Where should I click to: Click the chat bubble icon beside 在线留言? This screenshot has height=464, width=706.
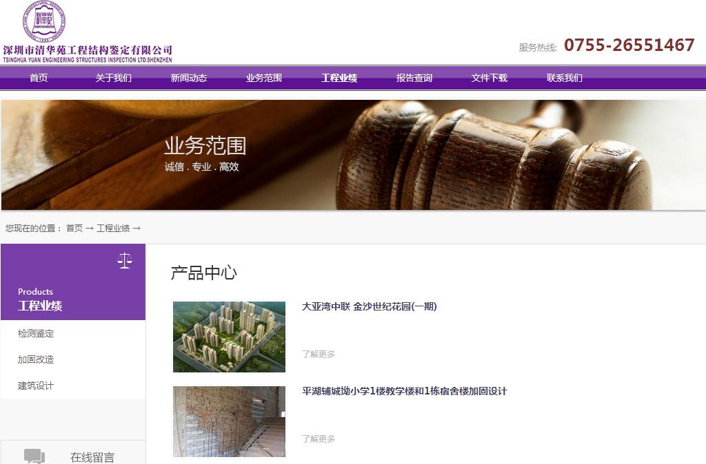point(34,456)
